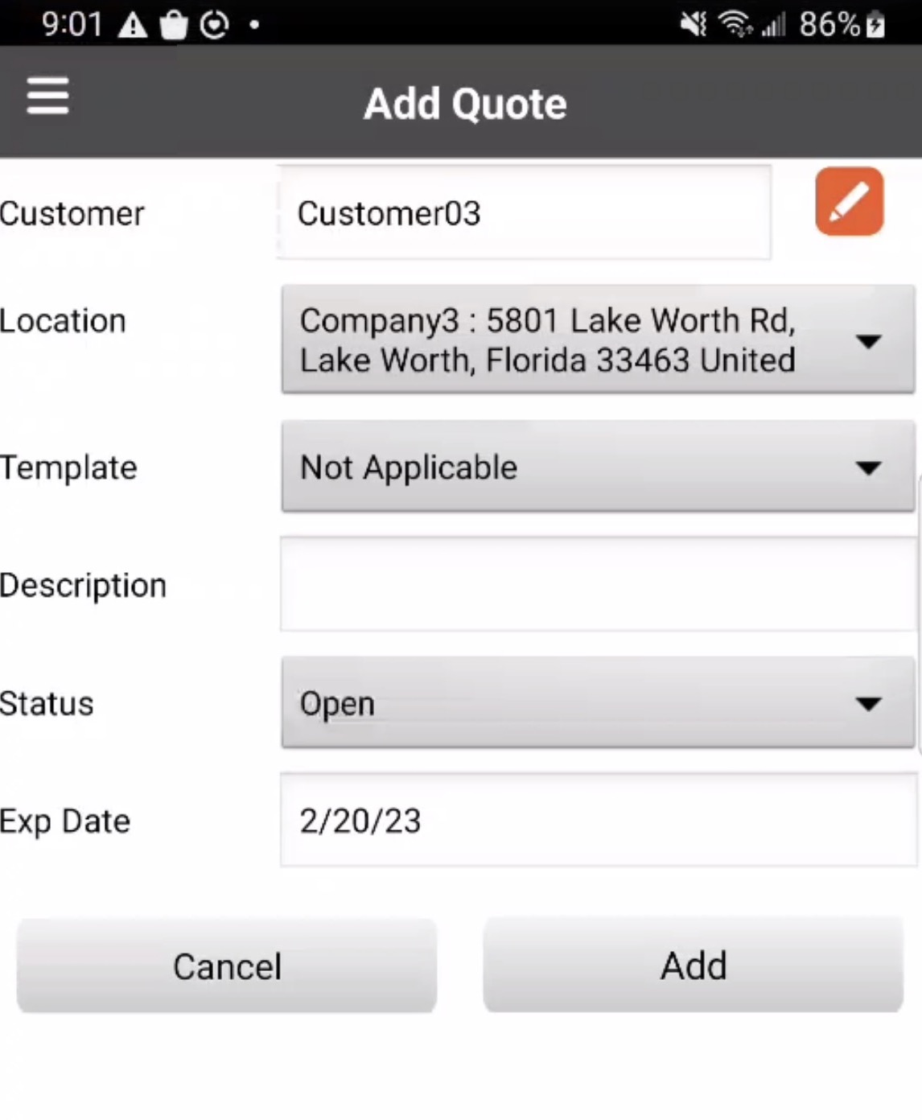Tap the battery charging icon
The image size is (922, 1120).
(x=875, y=25)
